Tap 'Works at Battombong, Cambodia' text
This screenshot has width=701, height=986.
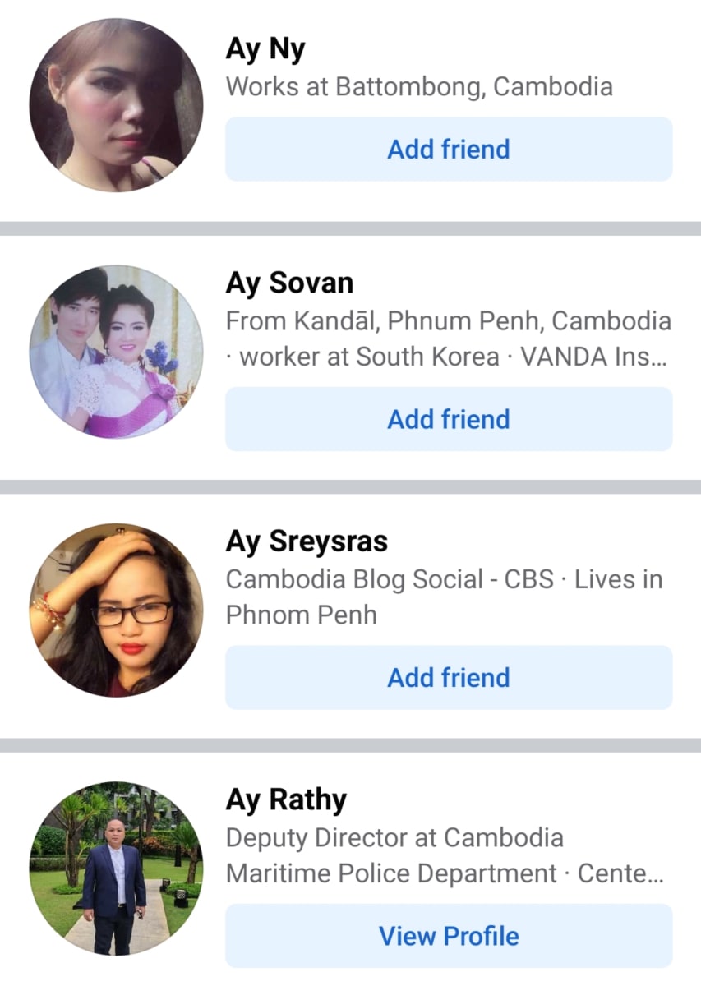[419, 86]
